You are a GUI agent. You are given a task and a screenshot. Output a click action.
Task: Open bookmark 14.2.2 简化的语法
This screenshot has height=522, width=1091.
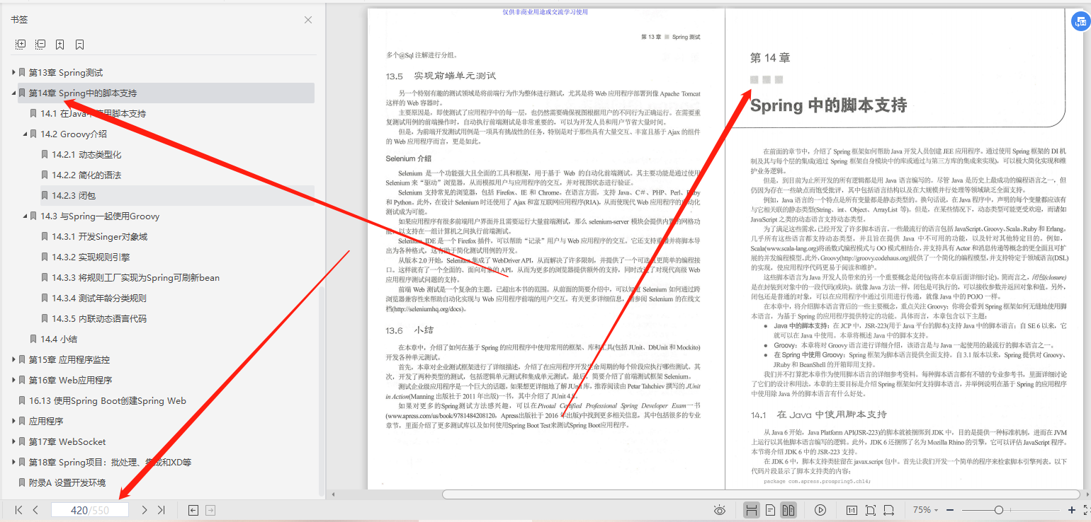tap(86, 175)
